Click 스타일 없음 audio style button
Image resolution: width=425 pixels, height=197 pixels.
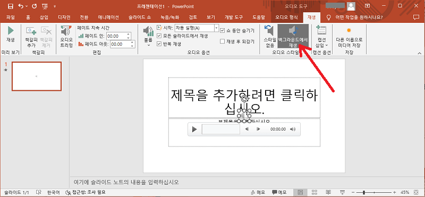coord(270,37)
